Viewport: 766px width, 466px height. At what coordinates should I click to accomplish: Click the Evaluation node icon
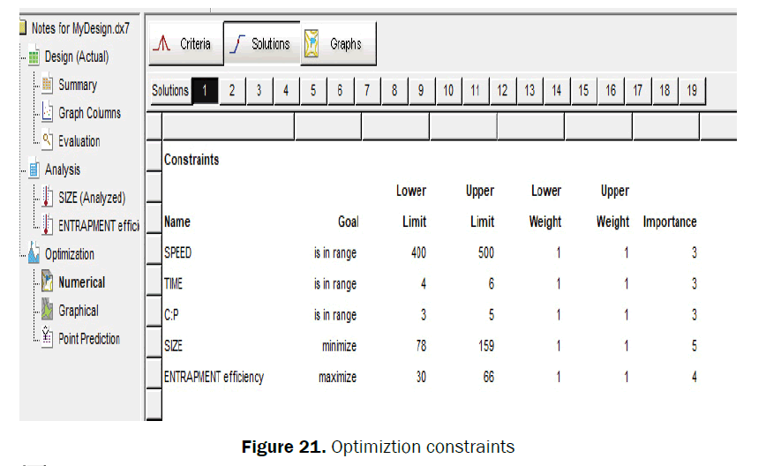click(x=48, y=141)
